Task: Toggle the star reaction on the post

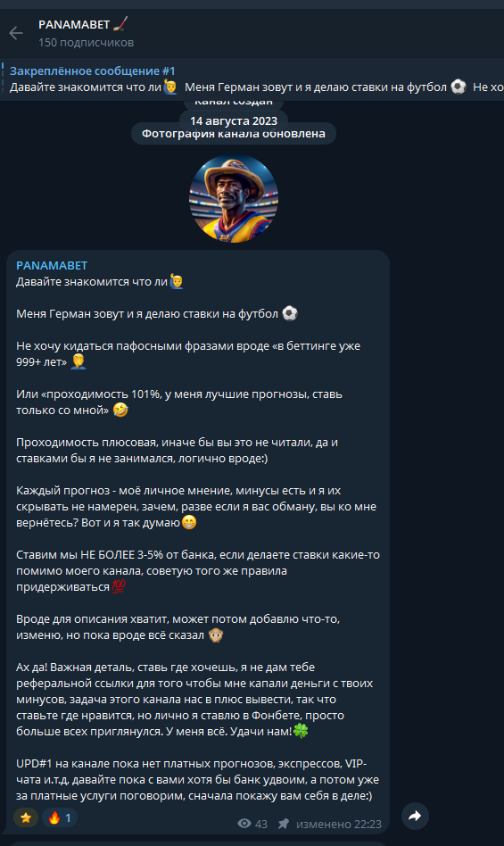Action: [x=25, y=817]
